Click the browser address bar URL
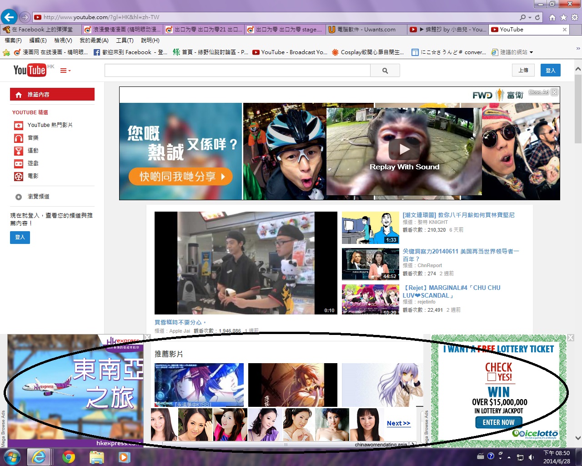This screenshot has width=582, height=466. pyautogui.click(x=101, y=17)
